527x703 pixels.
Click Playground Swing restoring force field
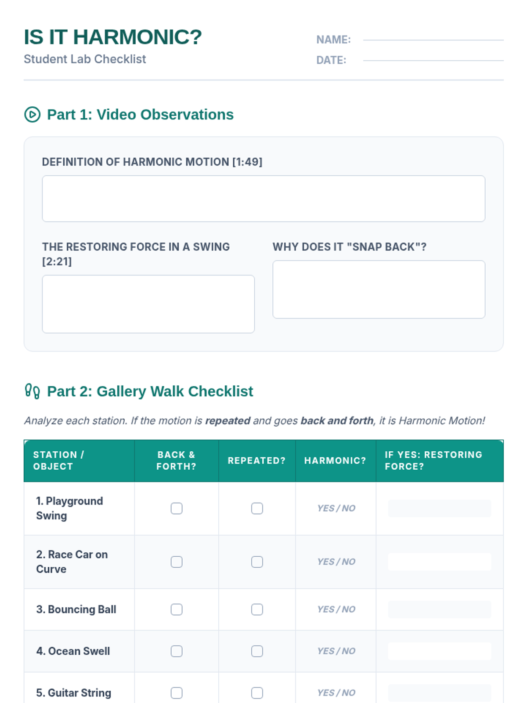point(440,508)
